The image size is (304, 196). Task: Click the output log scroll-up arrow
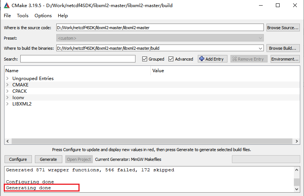pos(296,170)
